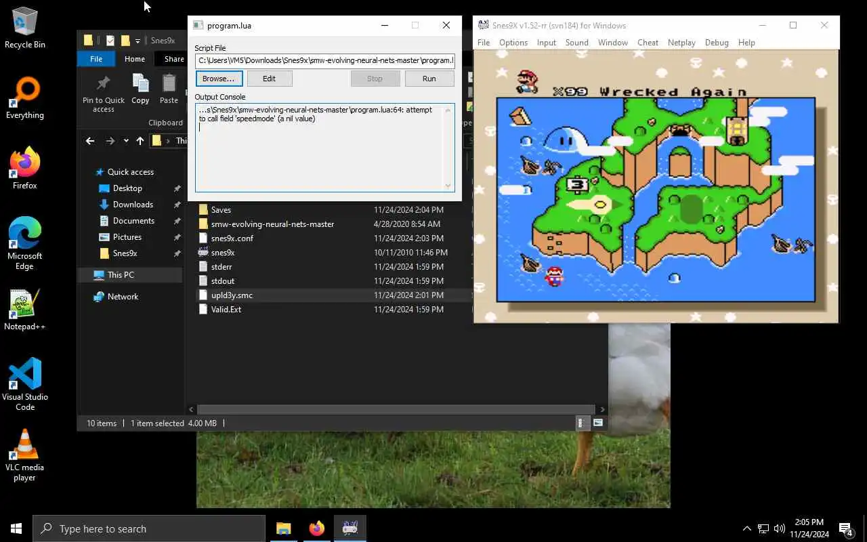Select the Saves folder in file list
The image size is (867, 542).
coord(221,210)
